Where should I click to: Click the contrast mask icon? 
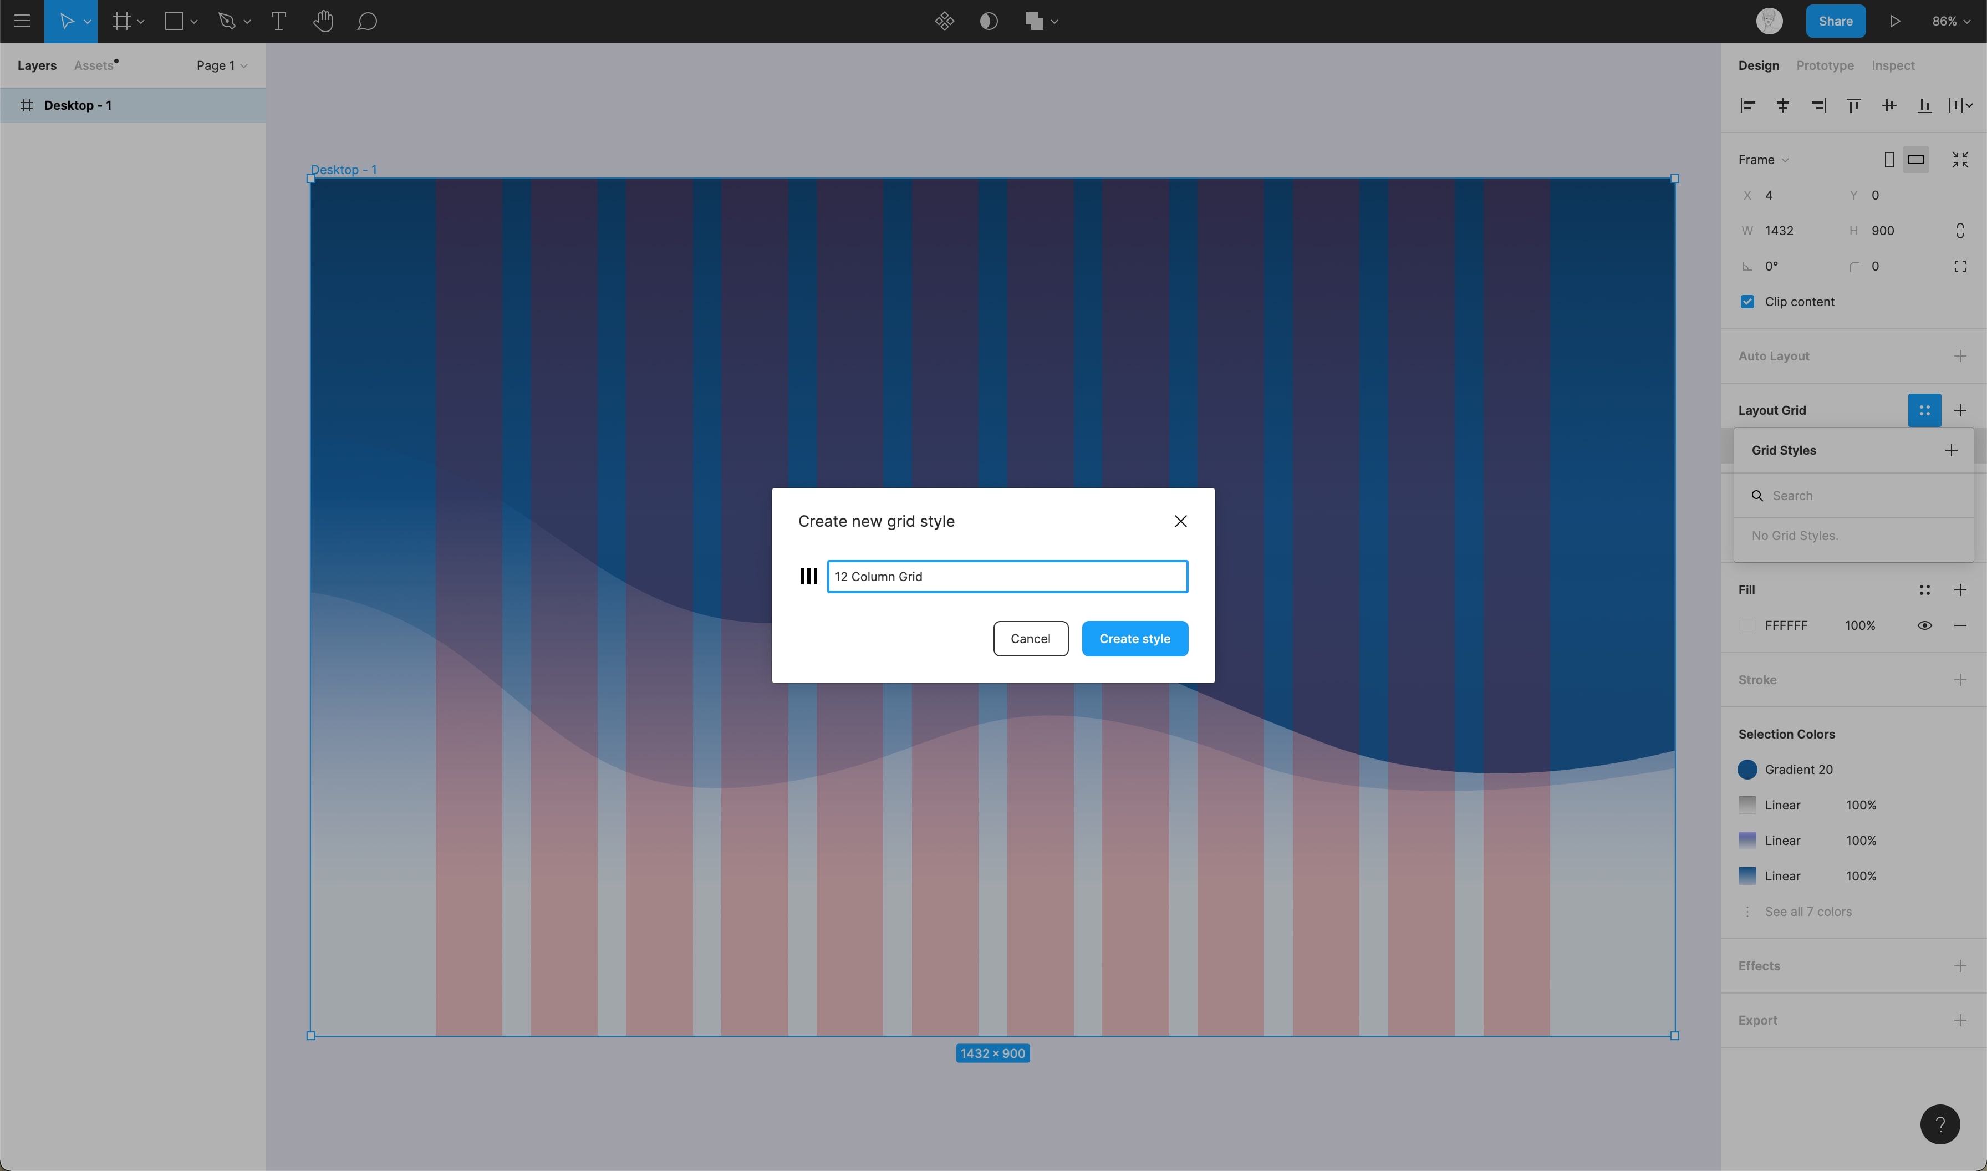tap(989, 21)
